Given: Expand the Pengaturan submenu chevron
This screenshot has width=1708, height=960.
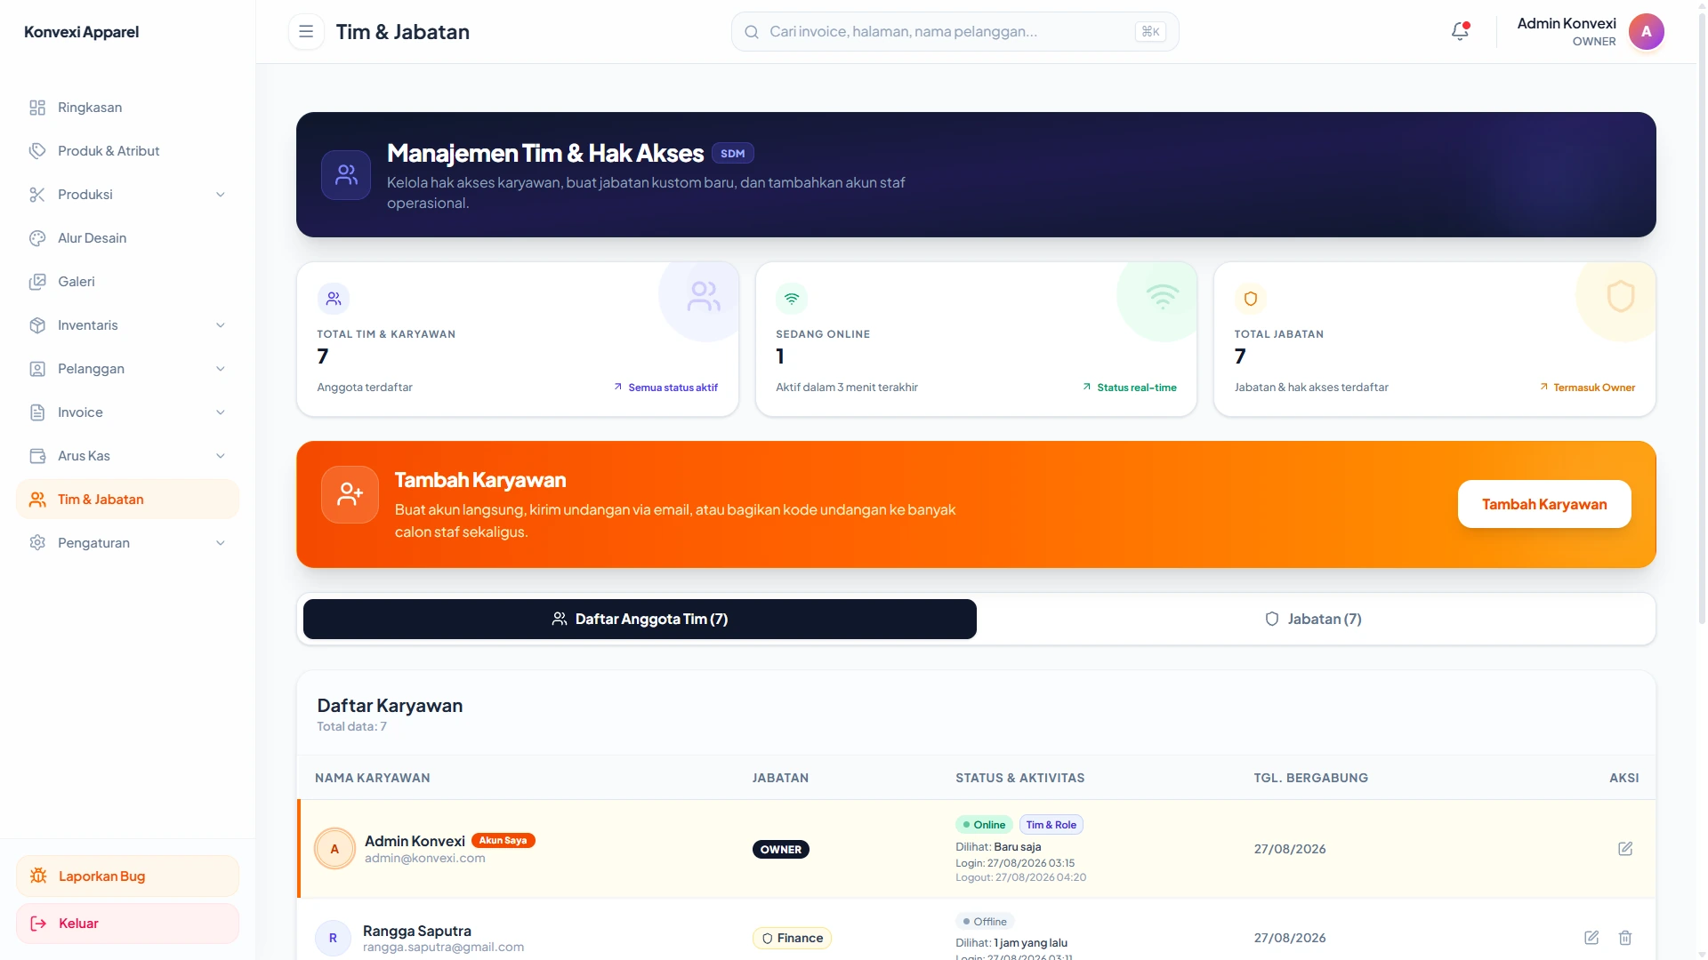Looking at the screenshot, I should pos(221,543).
